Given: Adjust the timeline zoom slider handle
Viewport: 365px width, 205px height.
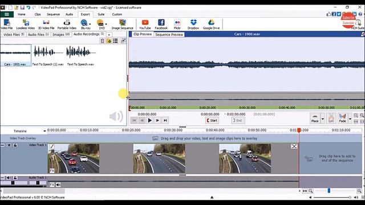Looking at the screenshot, I should pyautogui.click(x=329, y=191).
